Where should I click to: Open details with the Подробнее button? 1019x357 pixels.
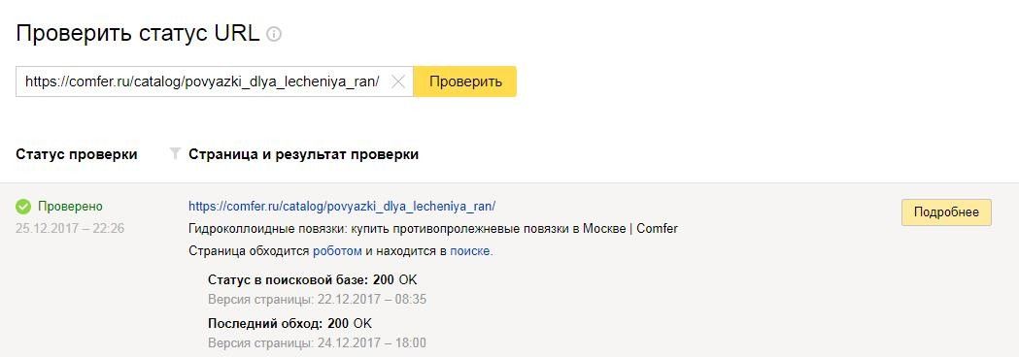(946, 212)
